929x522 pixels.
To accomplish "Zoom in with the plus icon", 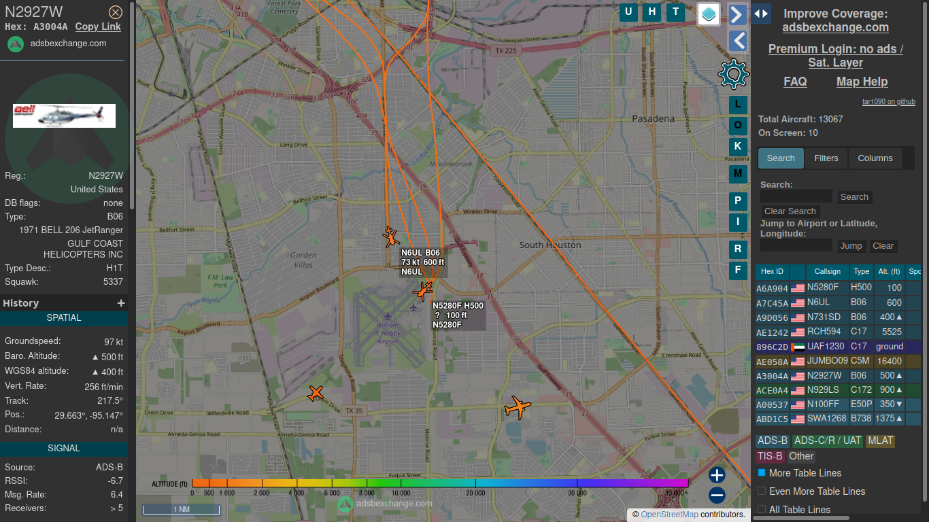I will [x=717, y=475].
